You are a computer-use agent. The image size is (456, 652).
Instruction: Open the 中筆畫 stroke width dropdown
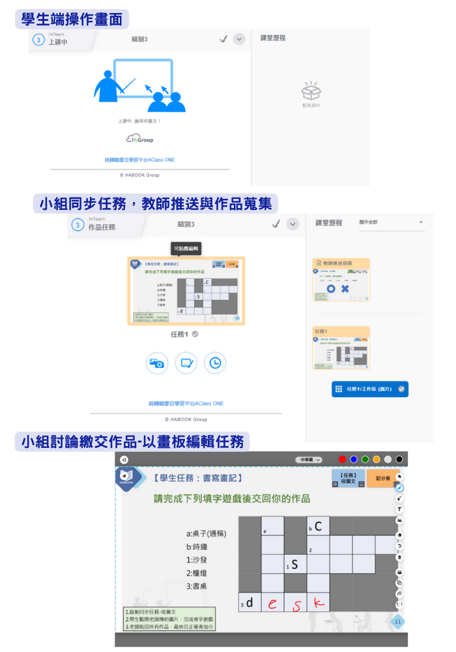(309, 460)
